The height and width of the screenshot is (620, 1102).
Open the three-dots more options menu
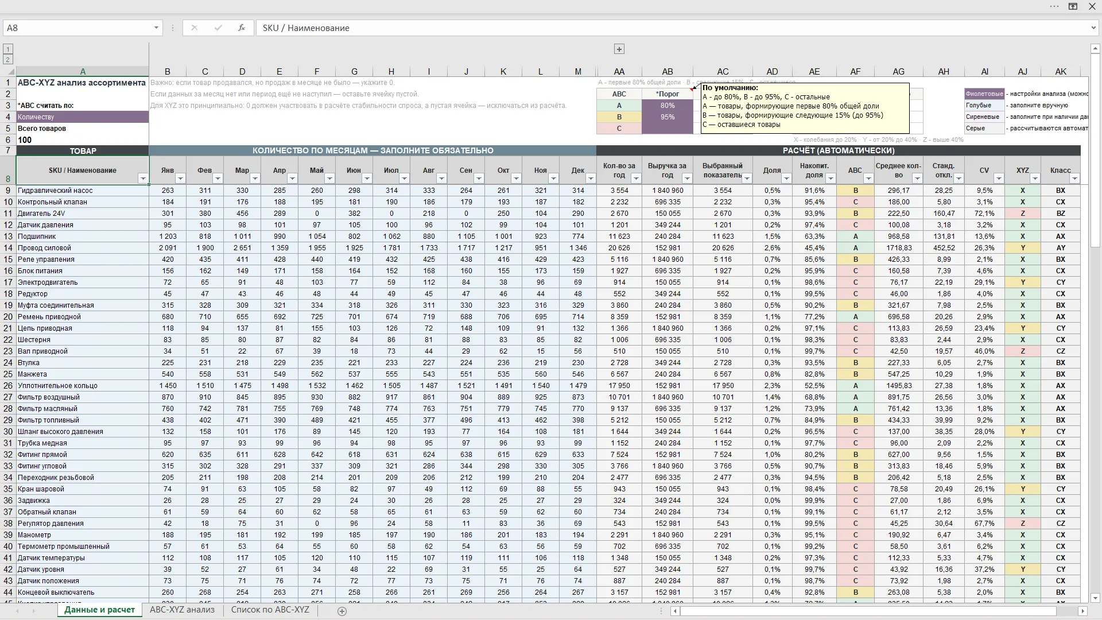(x=1054, y=6)
